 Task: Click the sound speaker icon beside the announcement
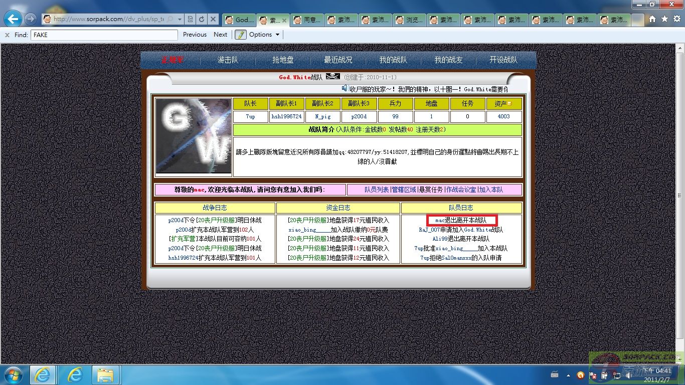(345, 88)
